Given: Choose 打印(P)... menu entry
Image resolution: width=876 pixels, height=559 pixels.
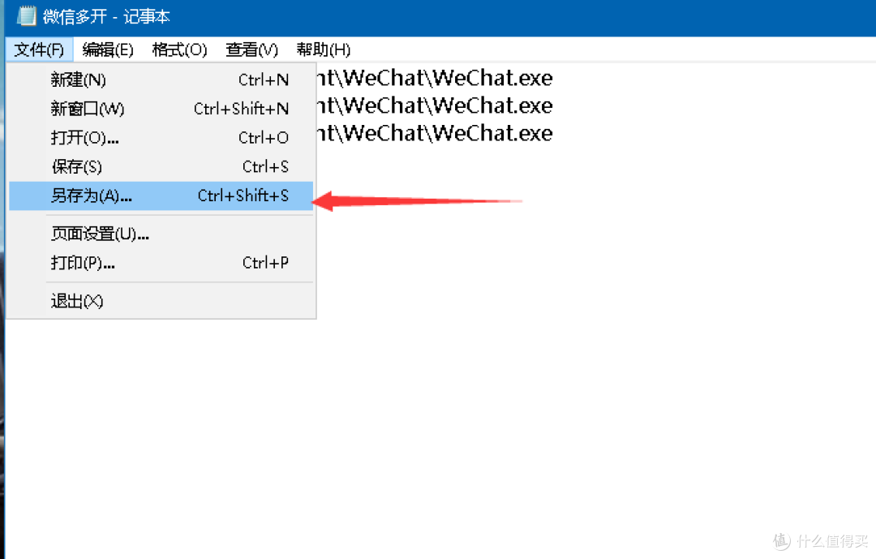Looking at the screenshot, I should (x=161, y=263).
